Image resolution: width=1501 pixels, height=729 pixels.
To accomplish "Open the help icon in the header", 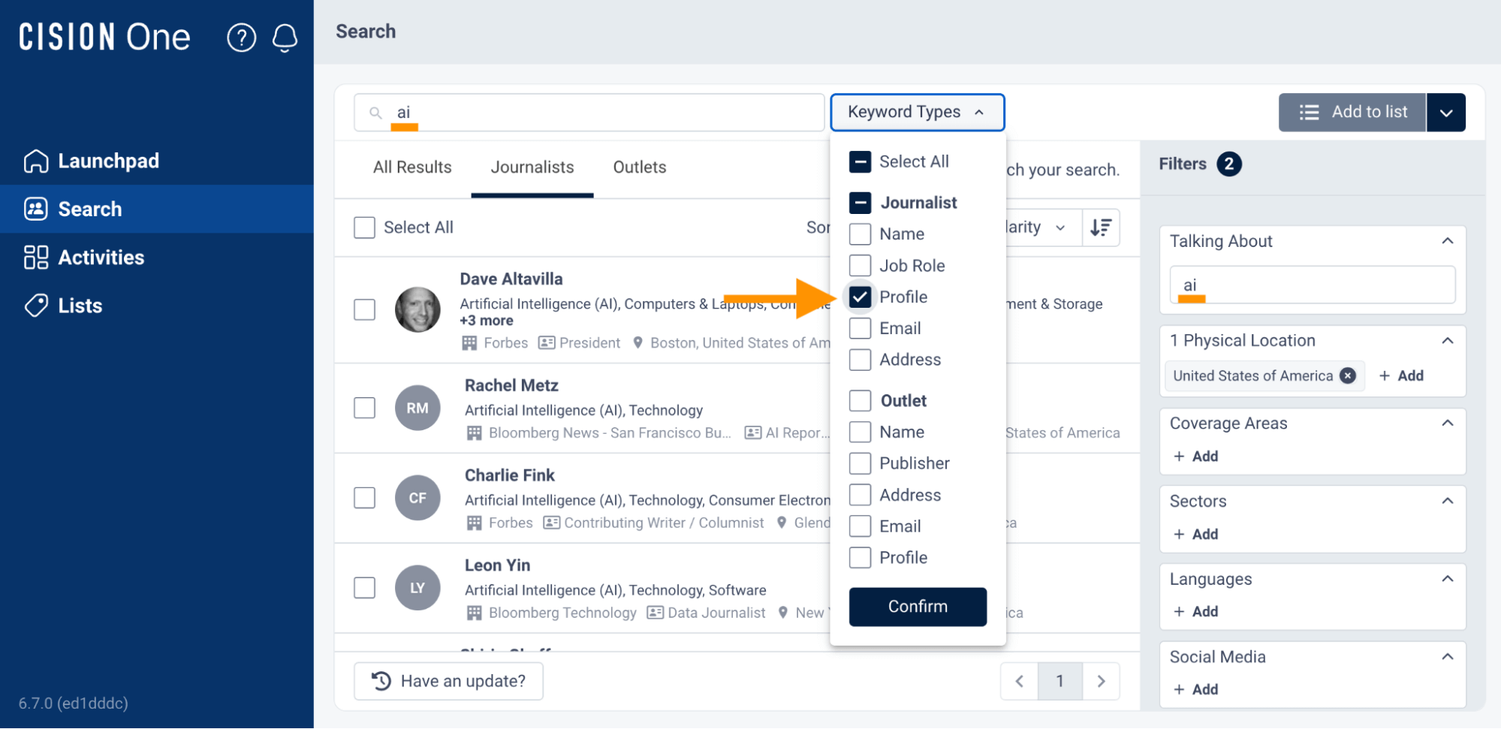I will tap(241, 38).
